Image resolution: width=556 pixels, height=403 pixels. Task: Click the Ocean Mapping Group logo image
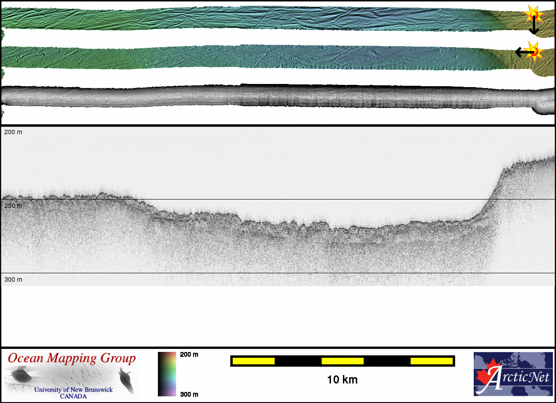click(x=71, y=375)
